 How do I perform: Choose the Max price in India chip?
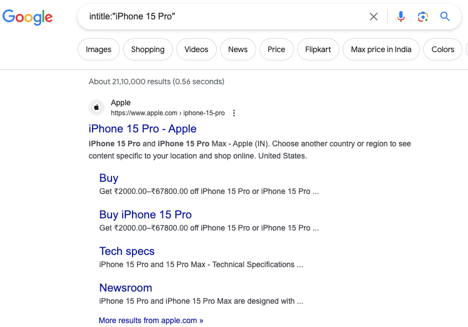click(381, 49)
